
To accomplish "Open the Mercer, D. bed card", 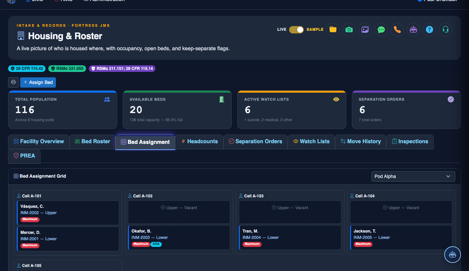I will (68, 239).
